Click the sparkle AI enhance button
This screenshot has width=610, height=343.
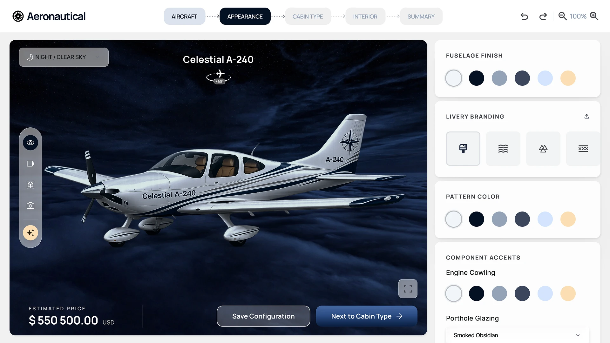coord(30,233)
